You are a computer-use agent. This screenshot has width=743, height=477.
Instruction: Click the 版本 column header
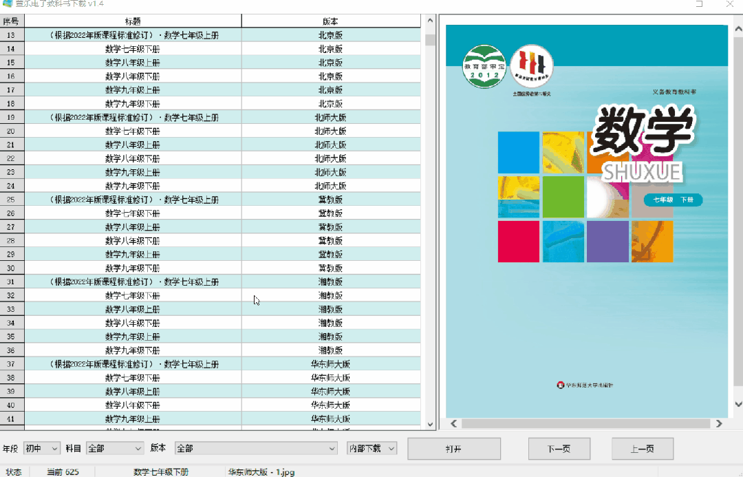331,21
